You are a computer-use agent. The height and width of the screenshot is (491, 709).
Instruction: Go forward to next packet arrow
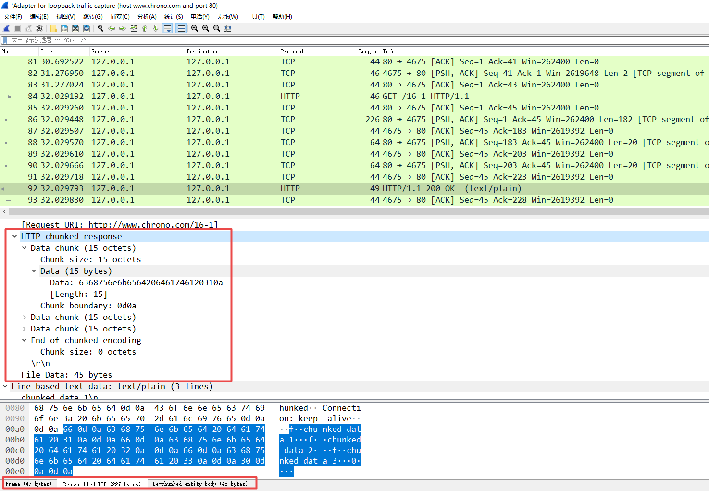(123, 28)
